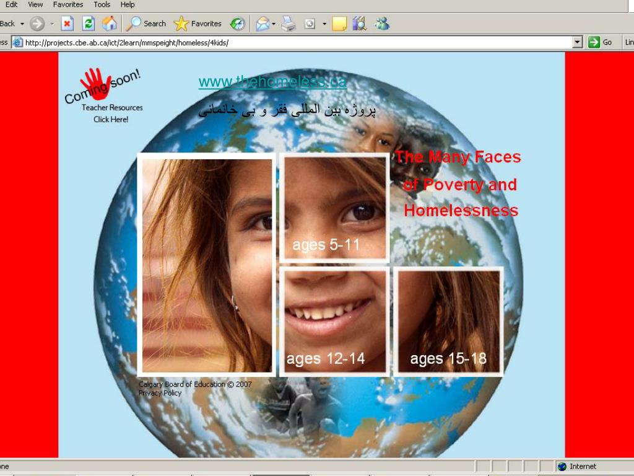
Task: Stop loading with the red X icon
Action: [67, 24]
